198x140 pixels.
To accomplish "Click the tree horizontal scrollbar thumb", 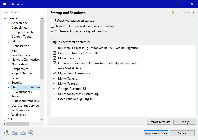I will point(17,124).
